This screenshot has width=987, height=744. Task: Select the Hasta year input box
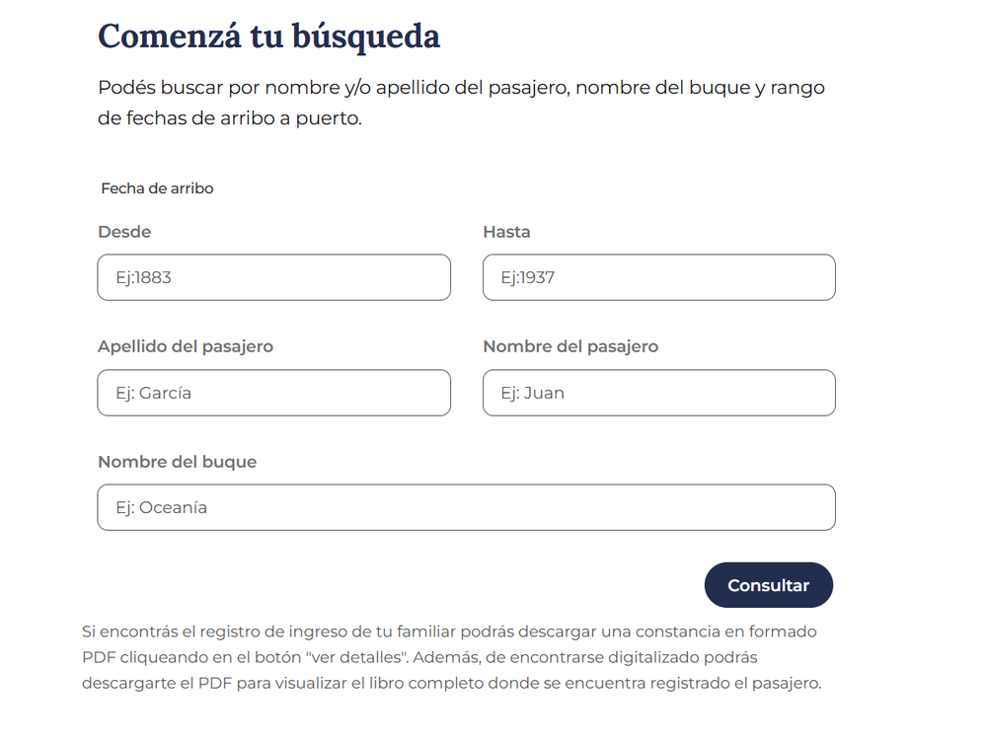pos(659,277)
